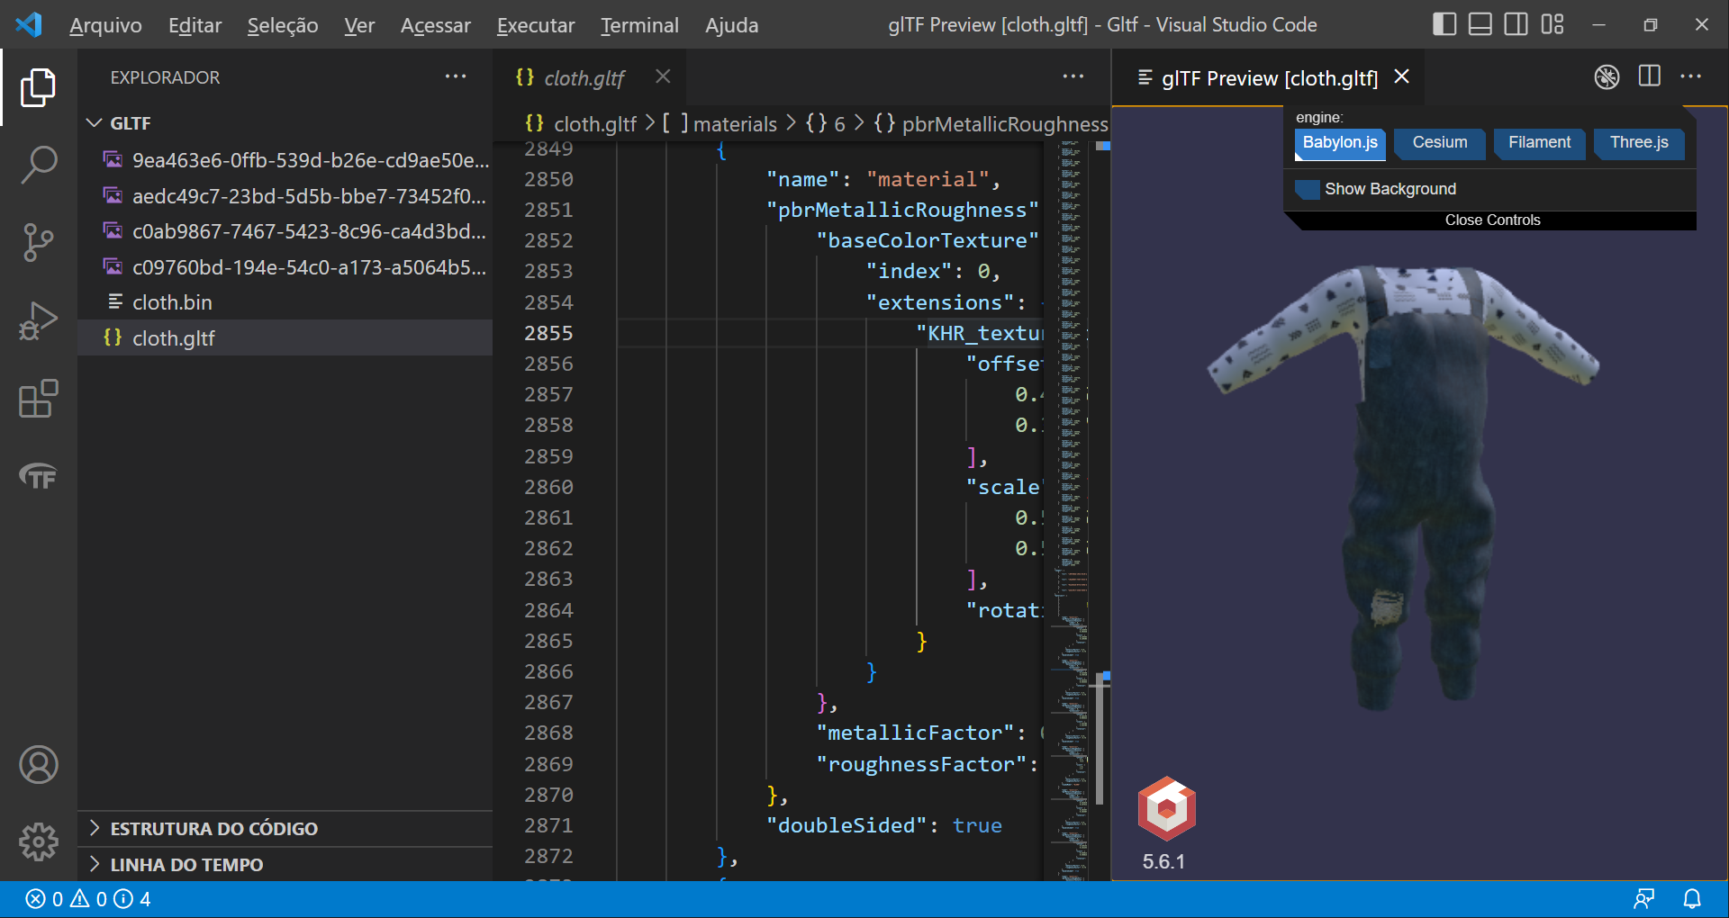Close the glTF Preview tab

pos(1401,76)
